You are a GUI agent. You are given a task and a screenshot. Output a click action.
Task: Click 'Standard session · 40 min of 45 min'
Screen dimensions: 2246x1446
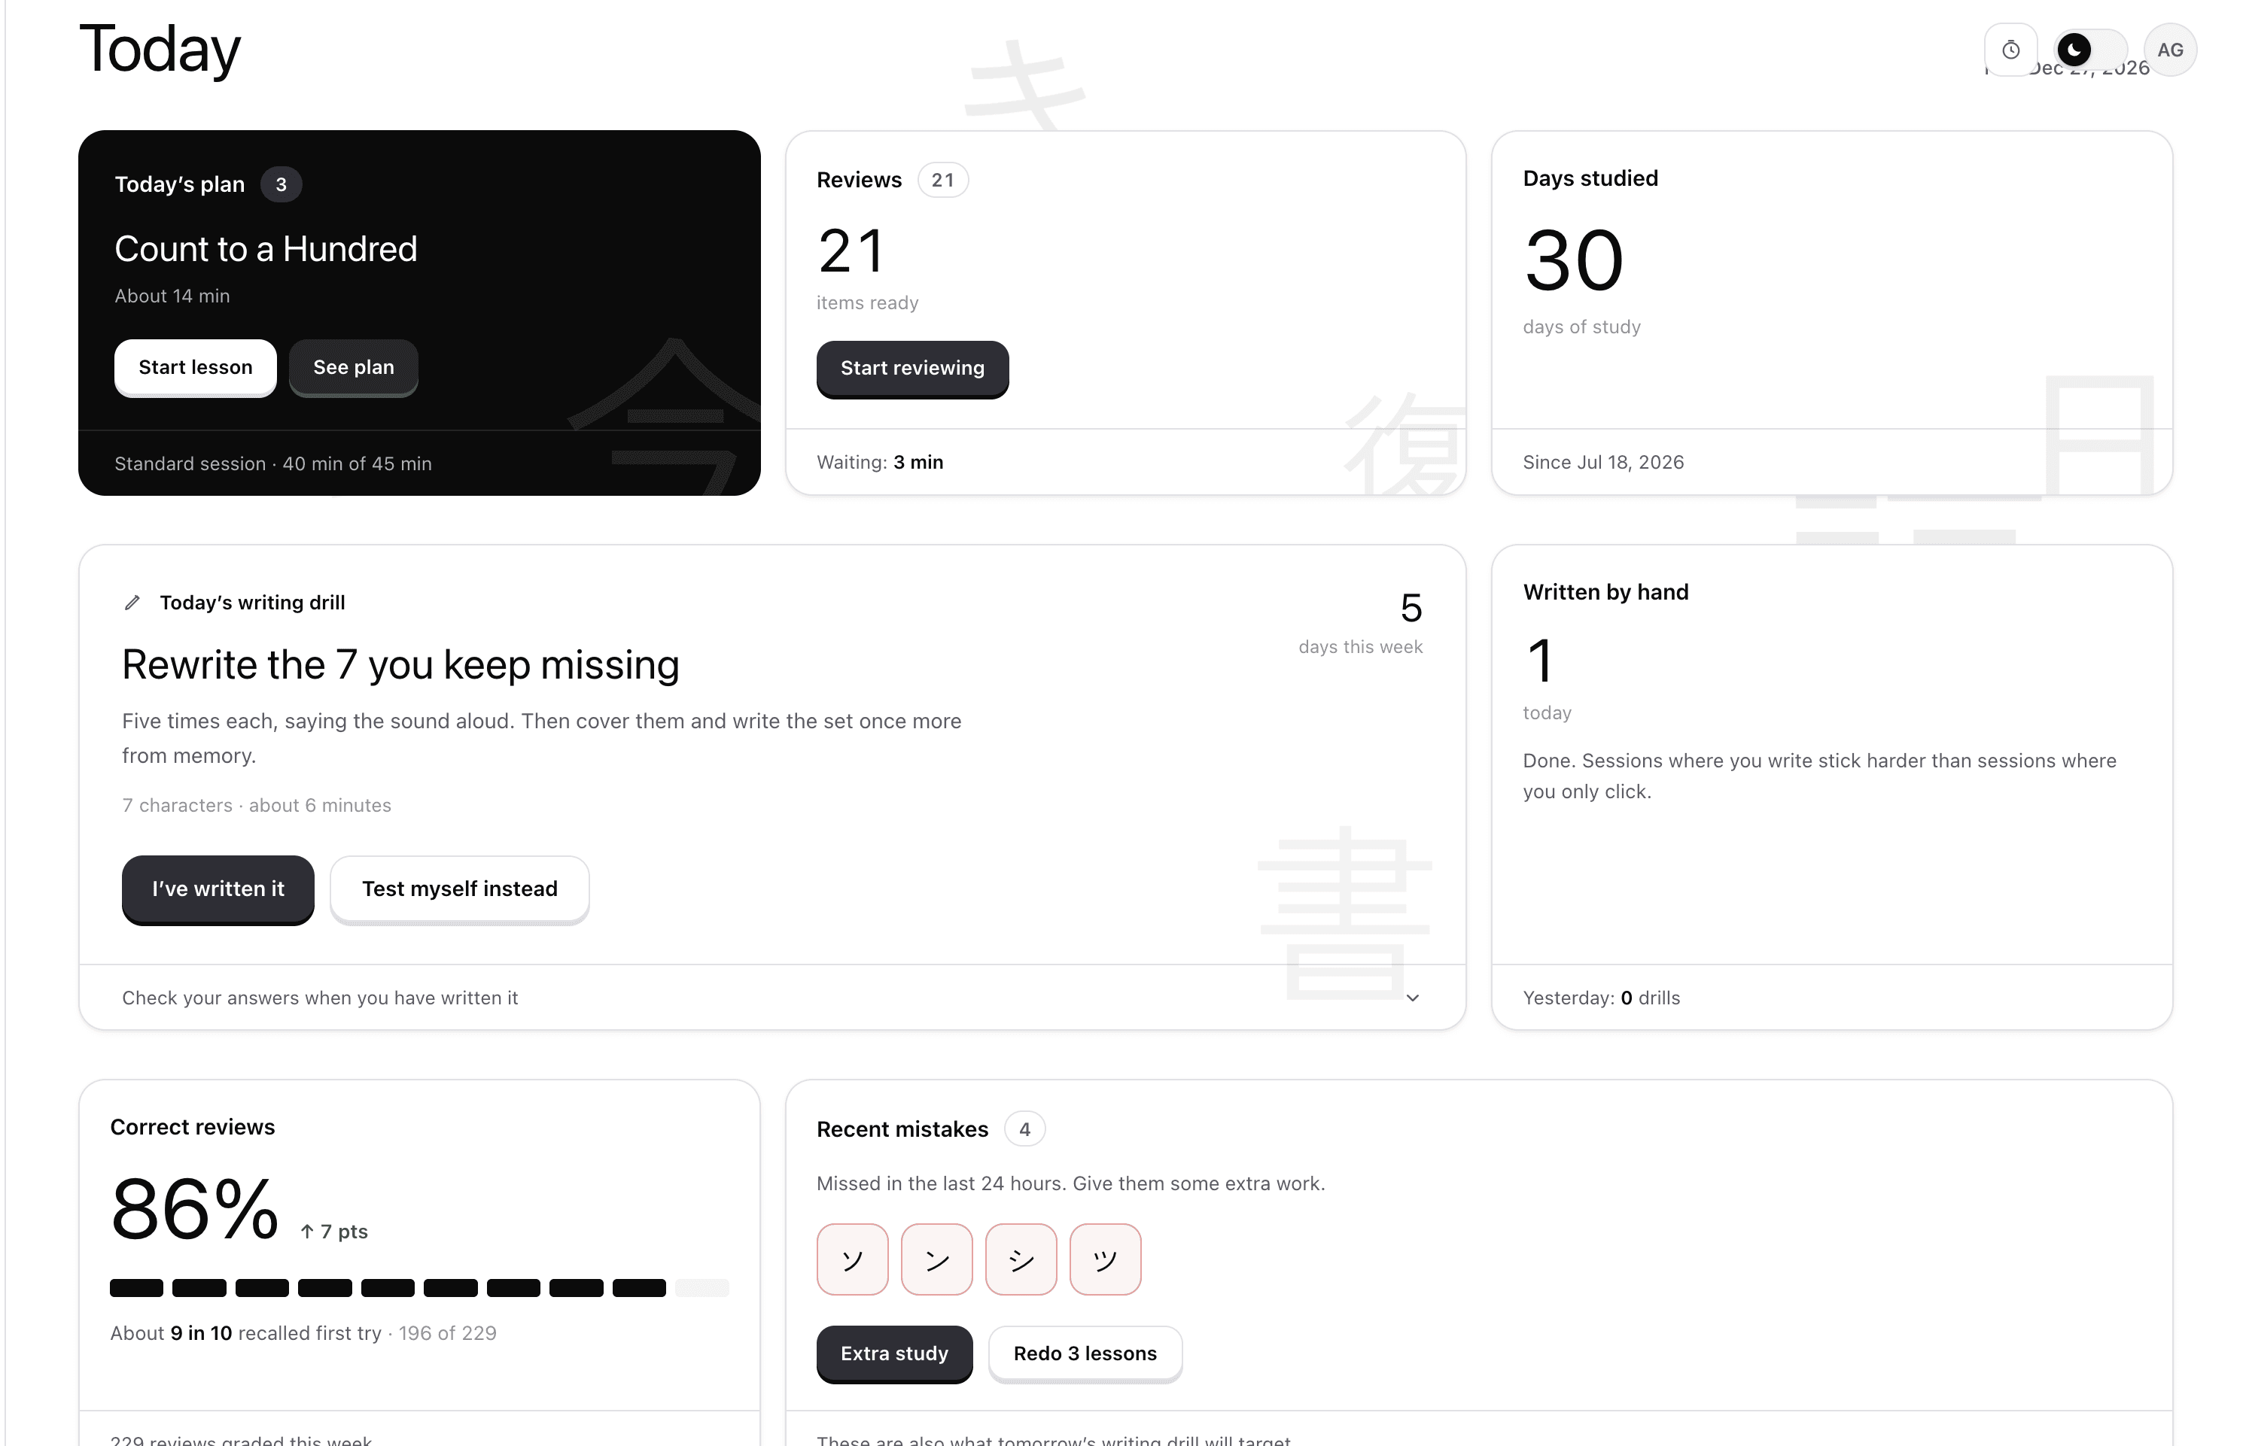tap(273, 463)
